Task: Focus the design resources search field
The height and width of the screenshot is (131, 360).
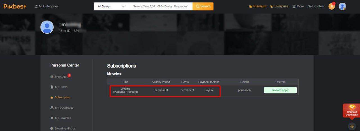Action: coord(160,6)
